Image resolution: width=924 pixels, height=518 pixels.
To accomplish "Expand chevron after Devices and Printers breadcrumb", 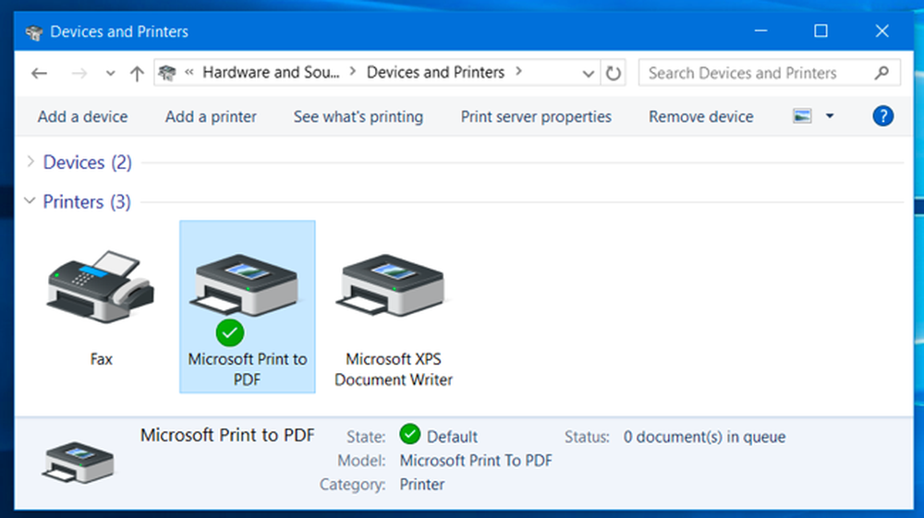I will click(518, 71).
